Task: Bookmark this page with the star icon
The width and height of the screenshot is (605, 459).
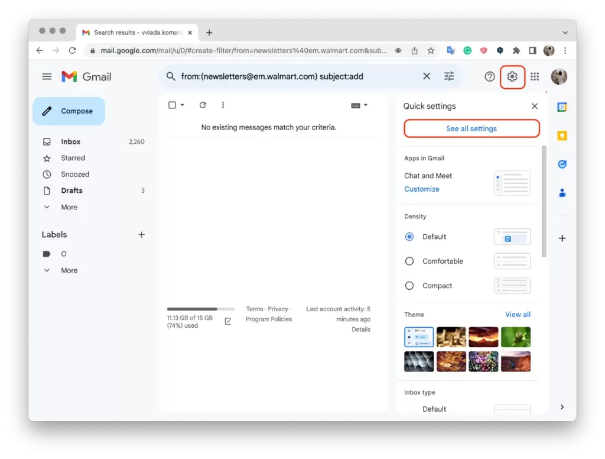Action: pyautogui.click(x=431, y=51)
